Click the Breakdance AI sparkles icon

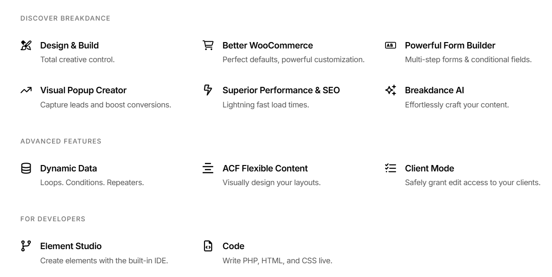390,90
